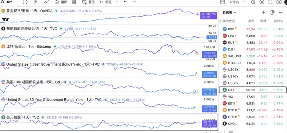Select VIX row in watchlist
Screen dimensions: 287x133
tap(253, 96)
